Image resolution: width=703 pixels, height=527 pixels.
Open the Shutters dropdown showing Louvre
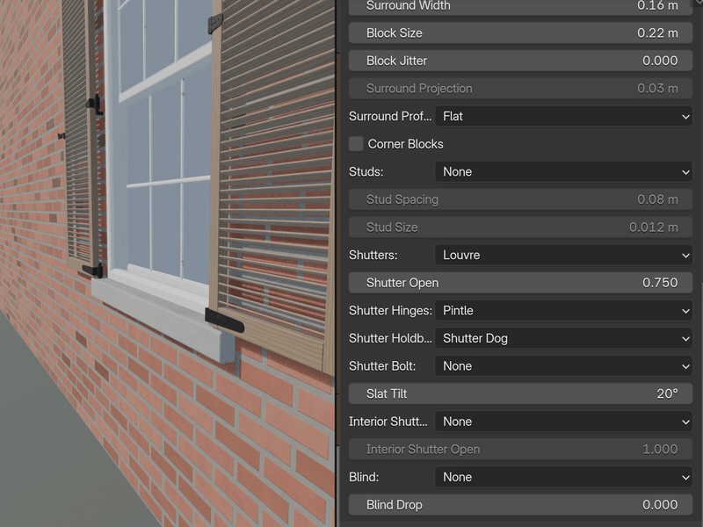coord(563,255)
